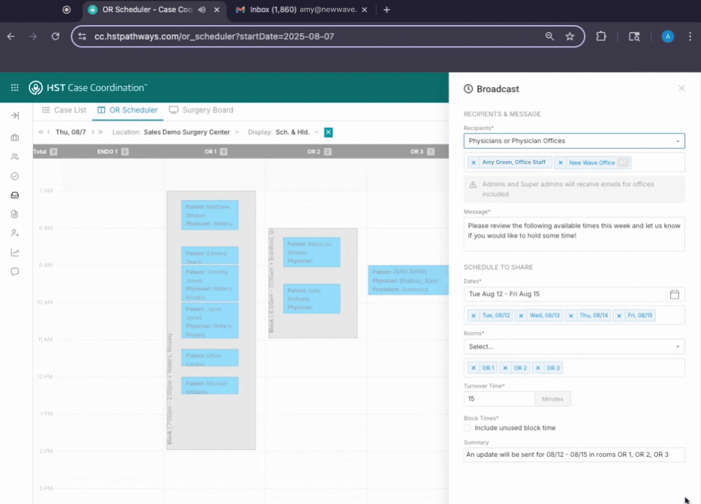Open the apps grid menu icon

tap(15, 88)
